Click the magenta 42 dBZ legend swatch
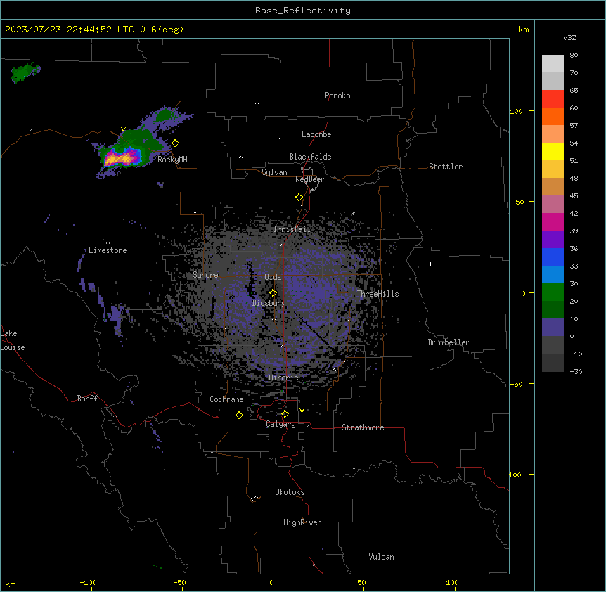This screenshot has height=592, width=606. pyautogui.click(x=553, y=221)
